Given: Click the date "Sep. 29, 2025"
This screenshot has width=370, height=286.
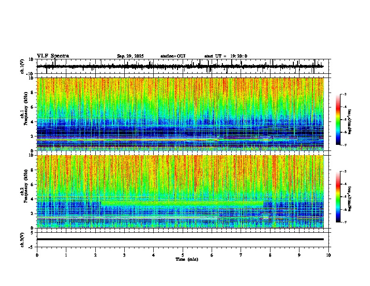Looking at the screenshot, I should click(x=130, y=56).
